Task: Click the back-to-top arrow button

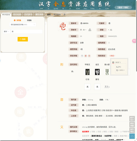Action: click(x=132, y=136)
